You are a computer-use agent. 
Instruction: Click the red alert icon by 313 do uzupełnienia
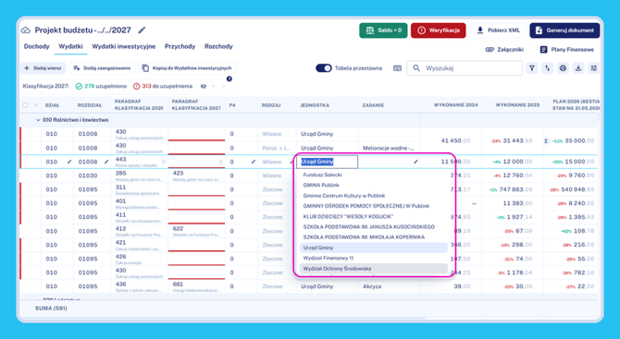[x=136, y=86]
